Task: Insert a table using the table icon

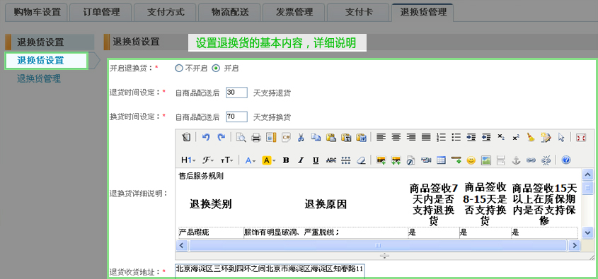Action: 441,160
